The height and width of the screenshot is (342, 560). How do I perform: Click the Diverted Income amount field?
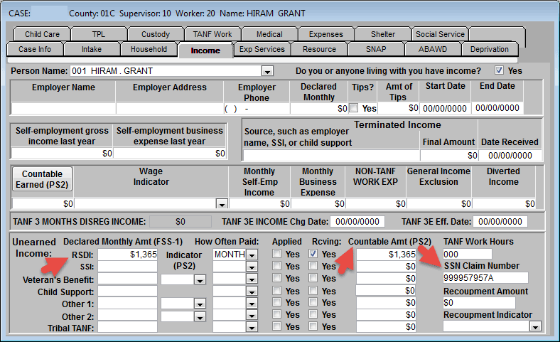[x=504, y=203]
